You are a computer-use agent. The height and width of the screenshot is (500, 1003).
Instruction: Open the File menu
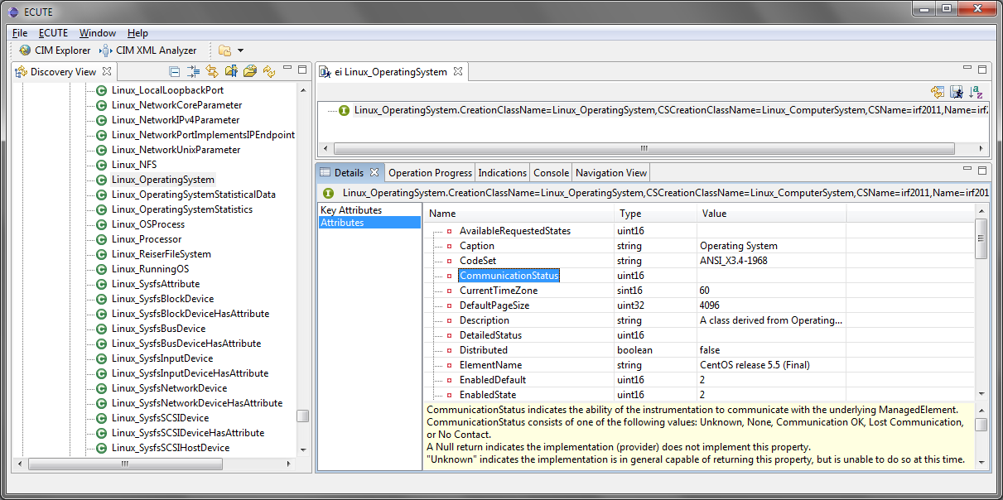[20, 33]
